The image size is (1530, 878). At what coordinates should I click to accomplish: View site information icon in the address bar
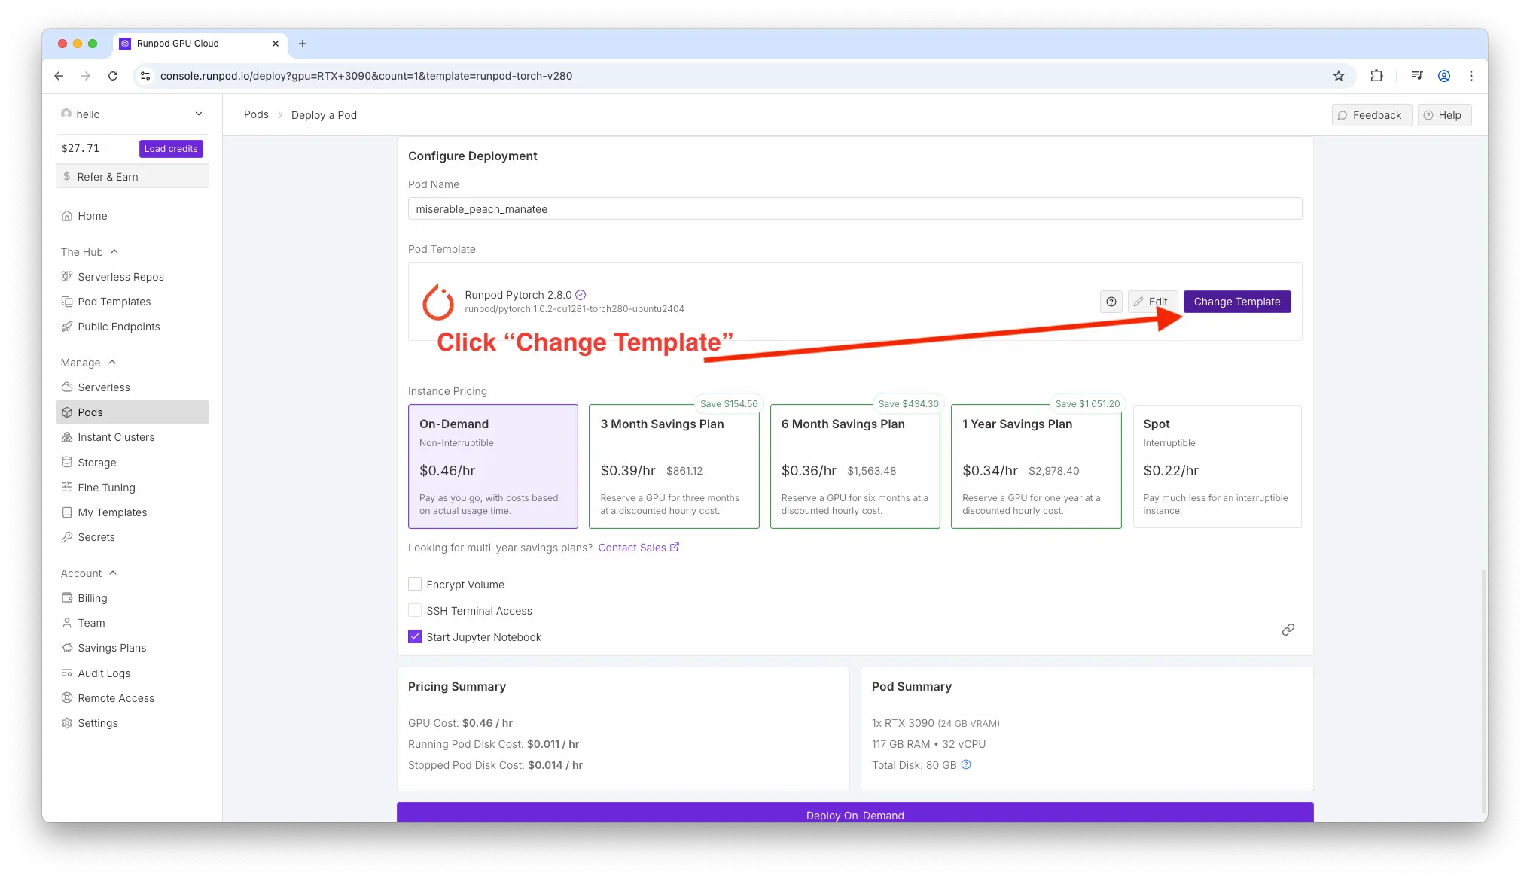coord(146,76)
